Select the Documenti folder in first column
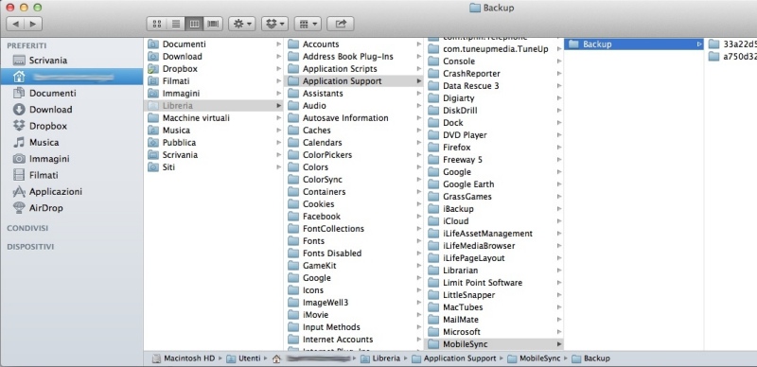Viewport: 757px width, 367px height. click(x=214, y=44)
